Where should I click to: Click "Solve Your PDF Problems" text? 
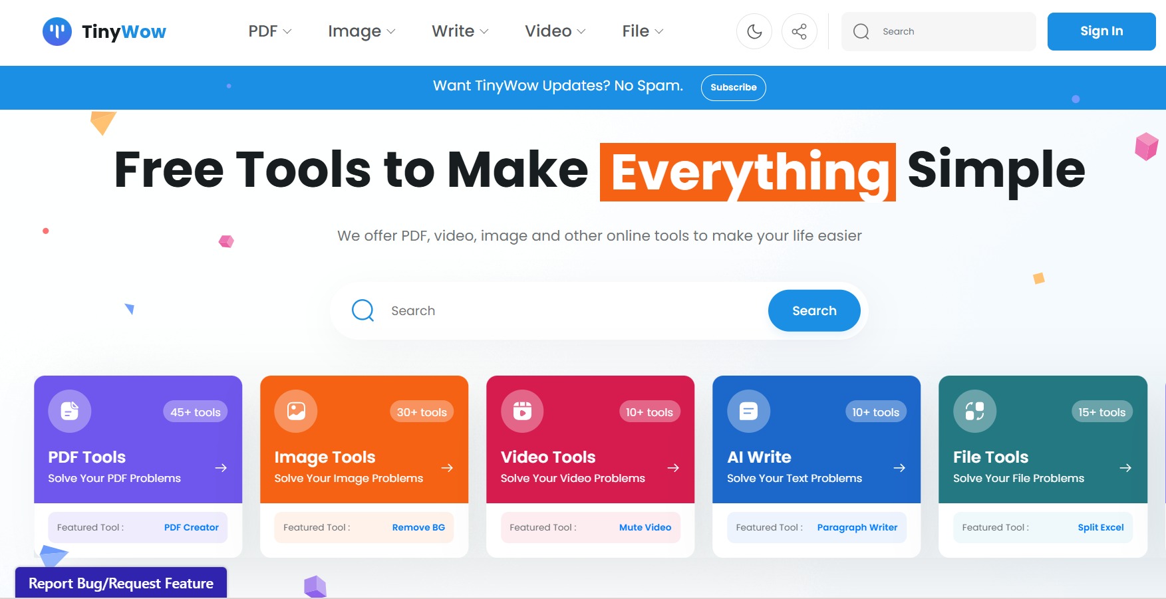[114, 478]
